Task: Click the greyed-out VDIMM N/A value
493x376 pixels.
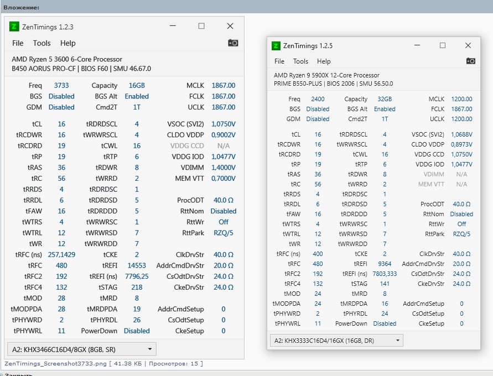Action: (x=461, y=174)
